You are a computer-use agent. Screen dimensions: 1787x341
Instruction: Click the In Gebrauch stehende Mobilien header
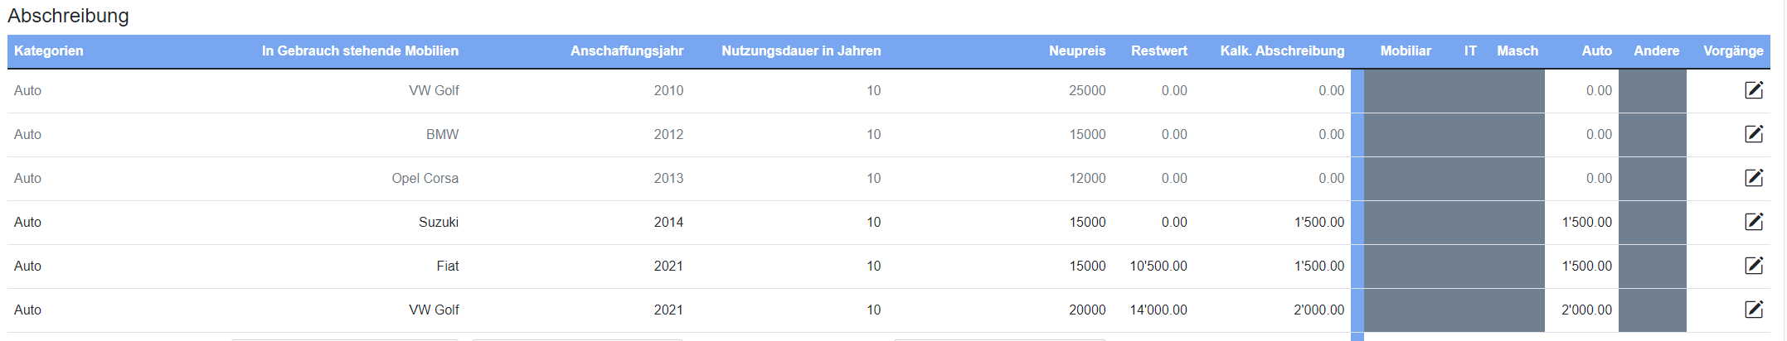[360, 50]
